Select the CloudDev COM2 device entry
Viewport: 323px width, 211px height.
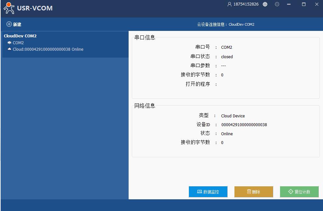(x=20, y=36)
